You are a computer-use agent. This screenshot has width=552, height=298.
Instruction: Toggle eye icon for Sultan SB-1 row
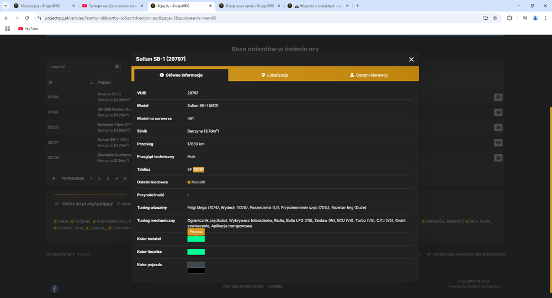pyautogui.click(x=498, y=143)
